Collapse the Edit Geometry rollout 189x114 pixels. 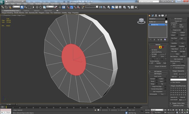(x=178, y=19)
